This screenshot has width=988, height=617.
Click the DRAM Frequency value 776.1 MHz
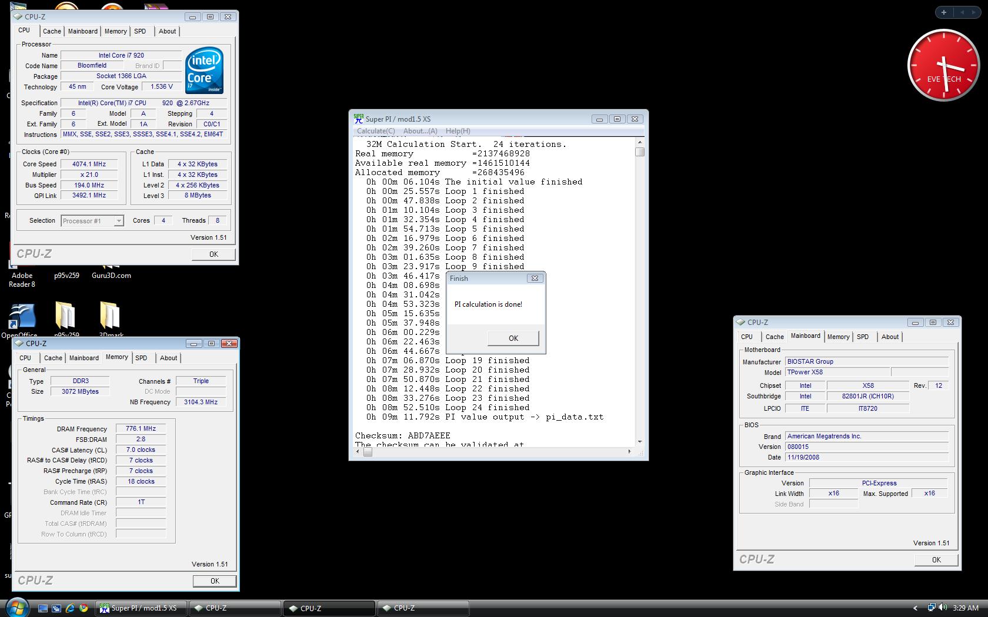(x=141, y=428)
